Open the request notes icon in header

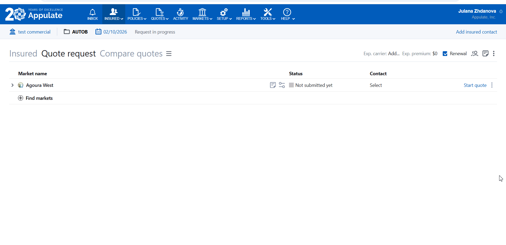pyautogui.click(x=485, y=54)
